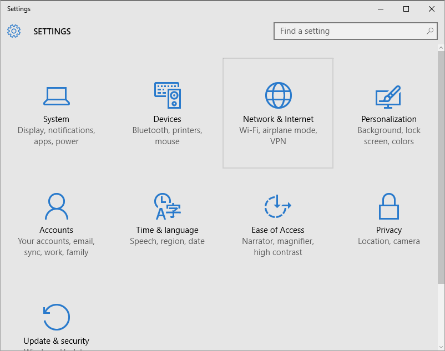Open the Ease of Access icon
Screen dimensions: 445x351
click(278, 206)
